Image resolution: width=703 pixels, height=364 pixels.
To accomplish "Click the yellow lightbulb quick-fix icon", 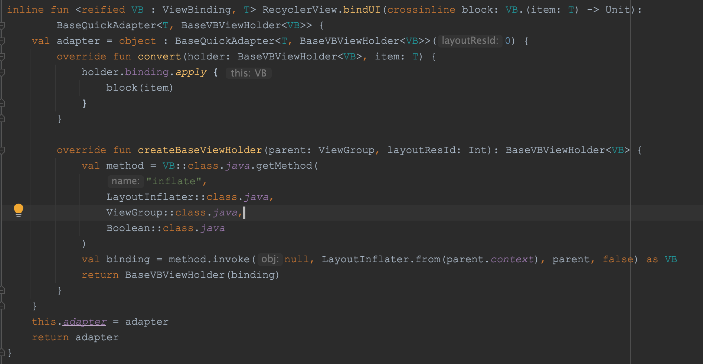I will pos(19,210).
